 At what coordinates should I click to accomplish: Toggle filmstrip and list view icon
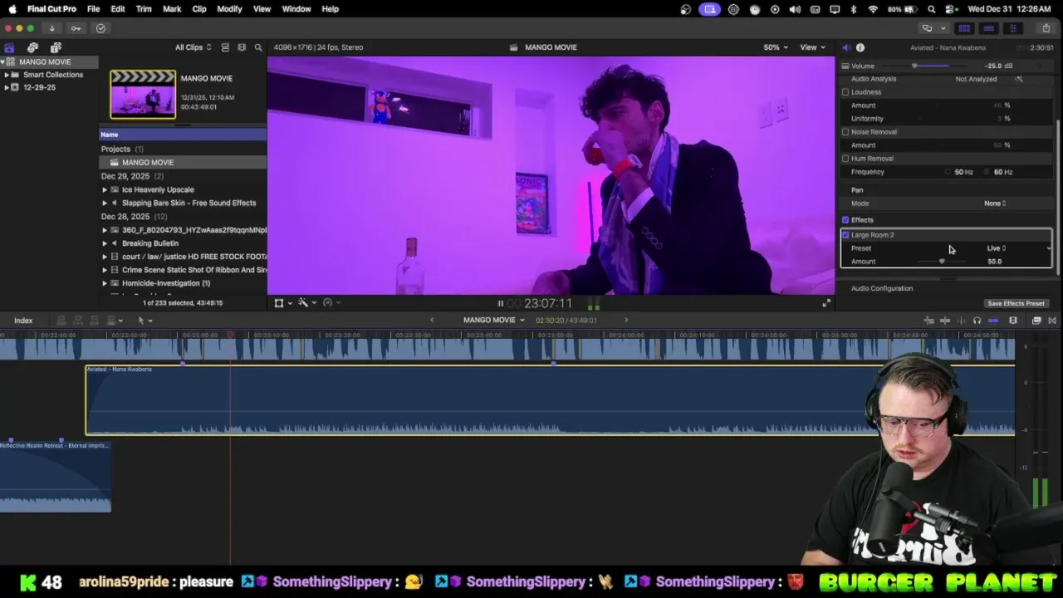point(225,47)
